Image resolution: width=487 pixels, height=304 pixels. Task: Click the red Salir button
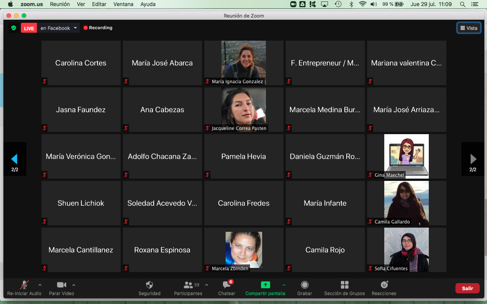point(467,288)
